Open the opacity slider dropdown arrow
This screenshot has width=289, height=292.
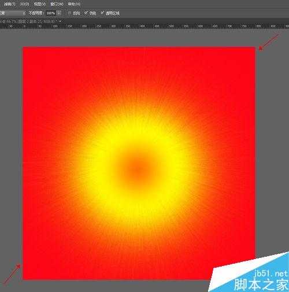pyautogui.click(x=59, y=13)
